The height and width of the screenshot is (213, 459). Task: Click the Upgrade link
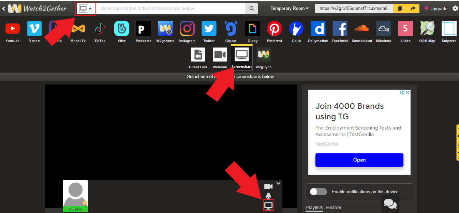tap(436, 9)
